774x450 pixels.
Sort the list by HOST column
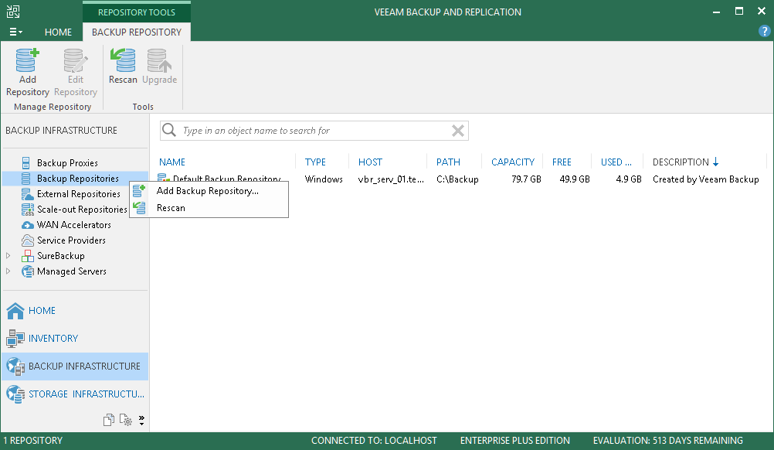[370, 162]
